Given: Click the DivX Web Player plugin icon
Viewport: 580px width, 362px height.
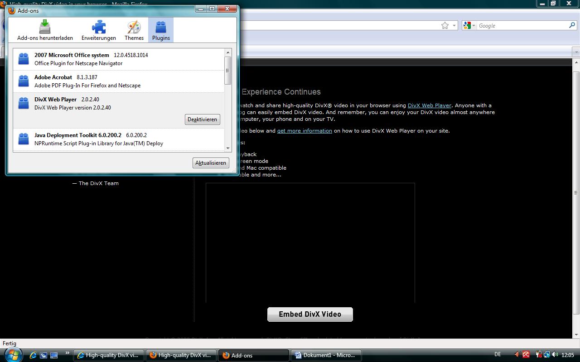Looking at the screenshot, I should [24, 103].
